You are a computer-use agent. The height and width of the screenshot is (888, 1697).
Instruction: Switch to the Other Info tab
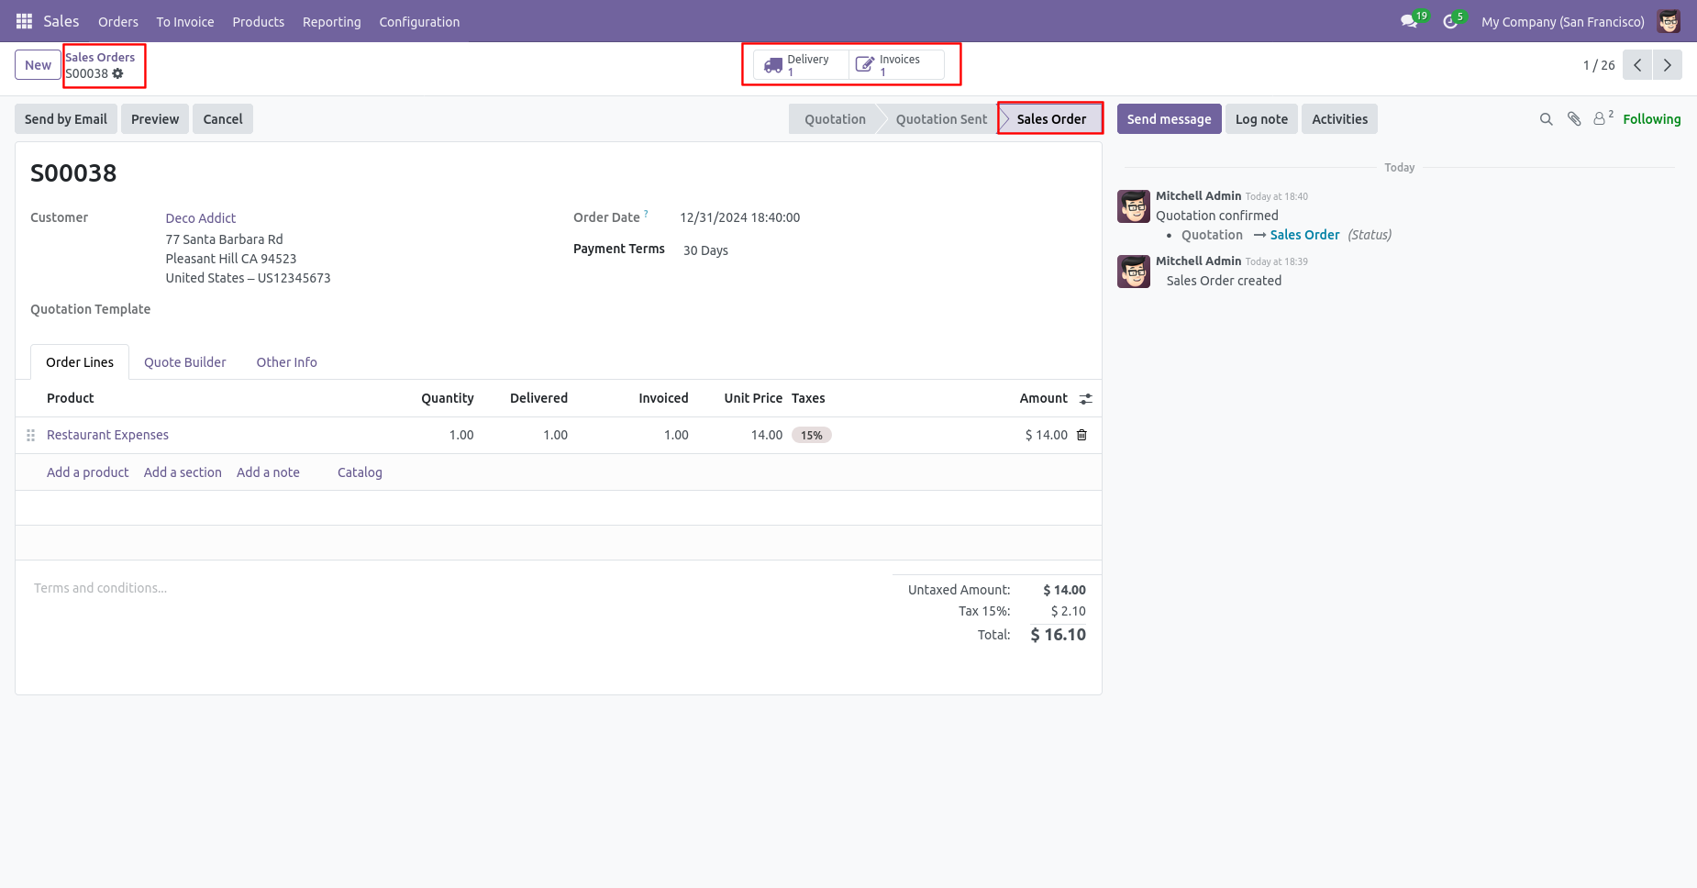286,362
